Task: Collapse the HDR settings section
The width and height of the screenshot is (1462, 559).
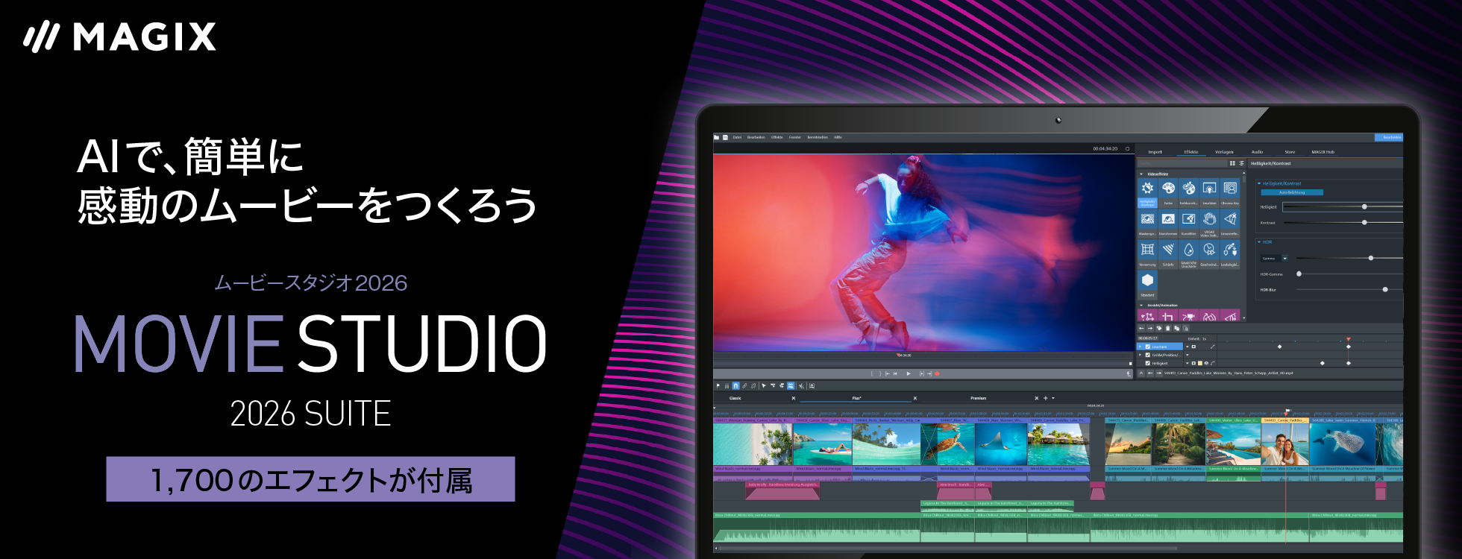Action: click(1259, 242)
